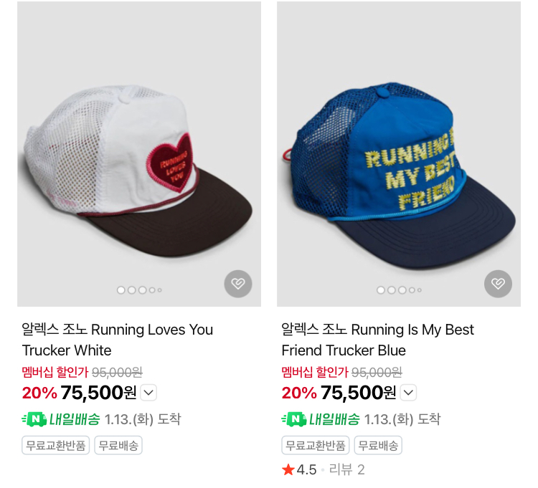Add blue trucker hat to wishlist

tap(498, 284)
